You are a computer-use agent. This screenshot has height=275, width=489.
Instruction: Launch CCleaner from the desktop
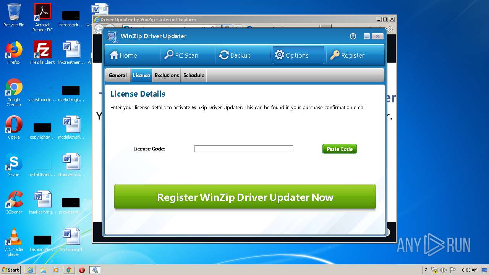[14, 202]
